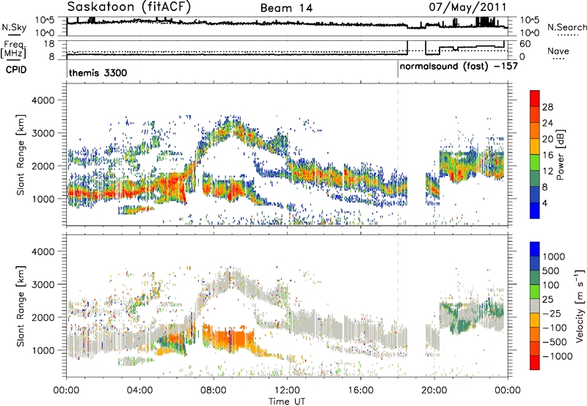Click the 08:00 time tick label
This screenshot has height=406, width=587.
tap(214, 391)
